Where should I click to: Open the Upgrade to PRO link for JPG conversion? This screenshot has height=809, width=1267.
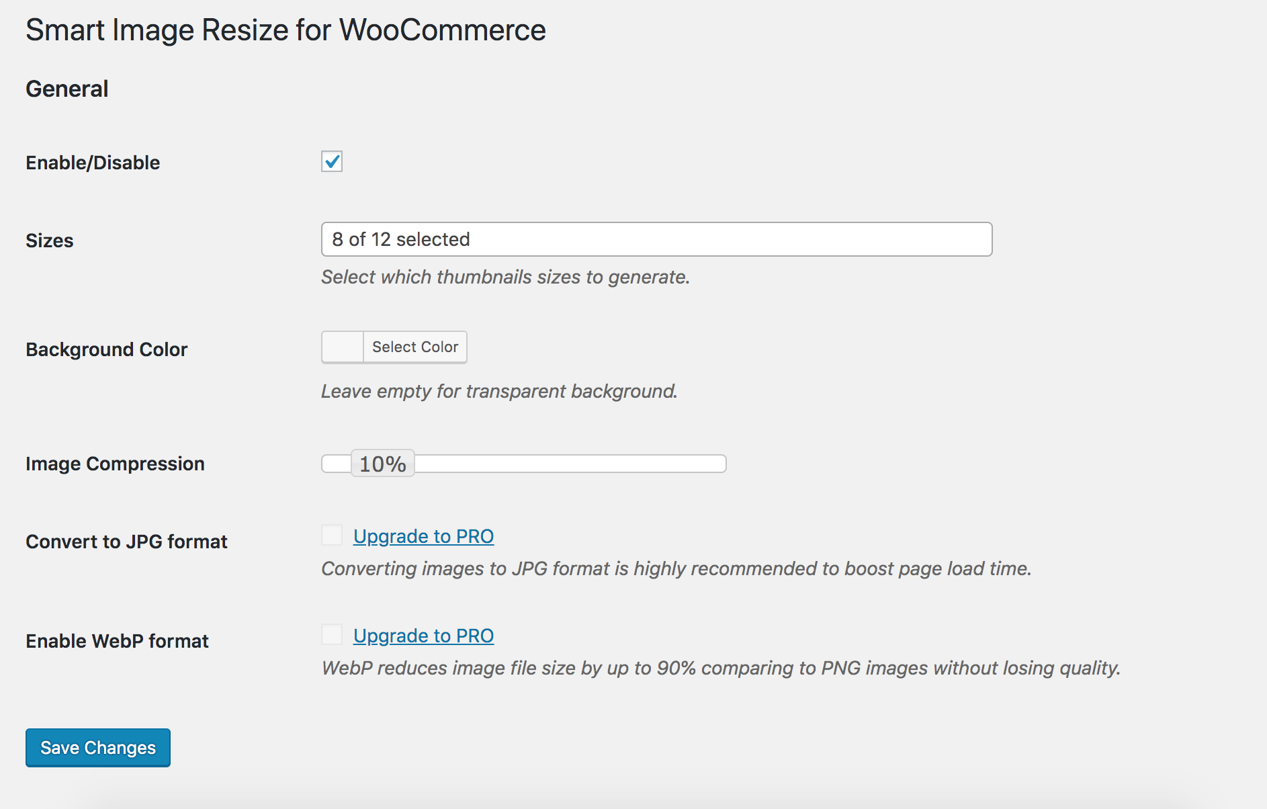pos(423,536)
